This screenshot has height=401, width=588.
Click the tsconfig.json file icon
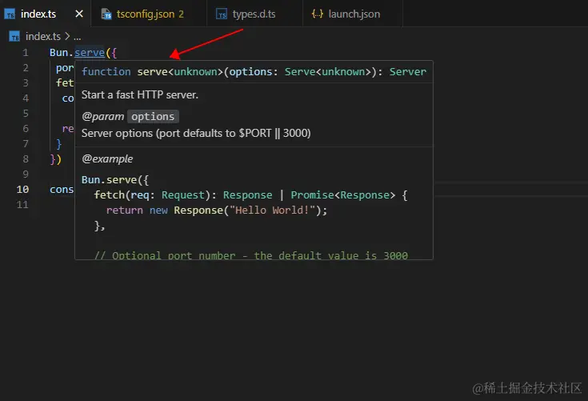pos(106,14)
